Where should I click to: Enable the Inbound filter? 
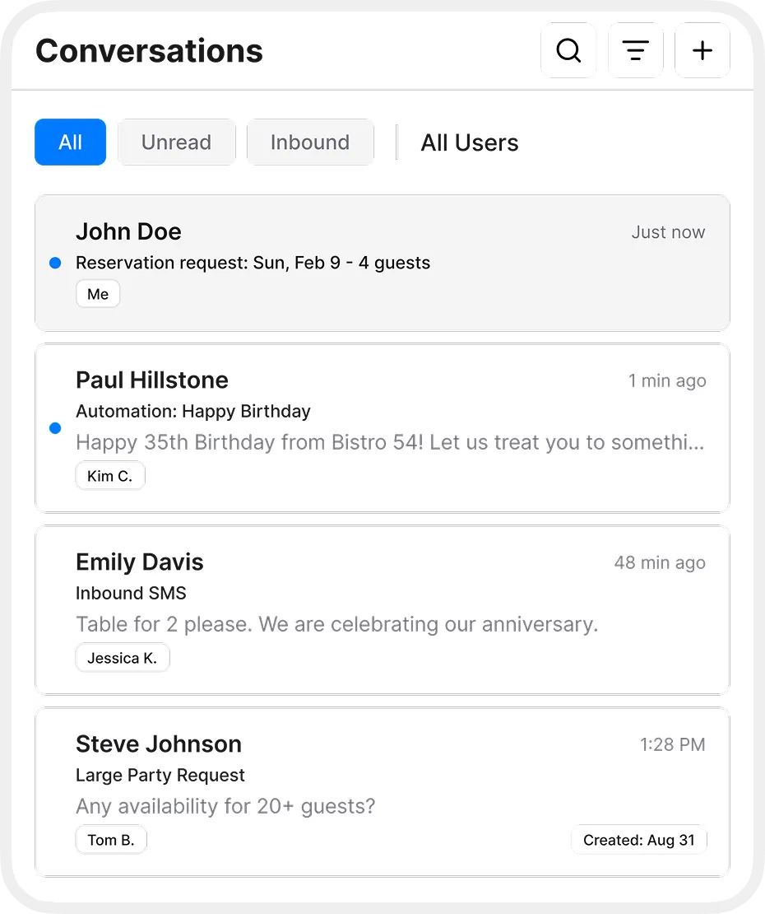point(310,142)
